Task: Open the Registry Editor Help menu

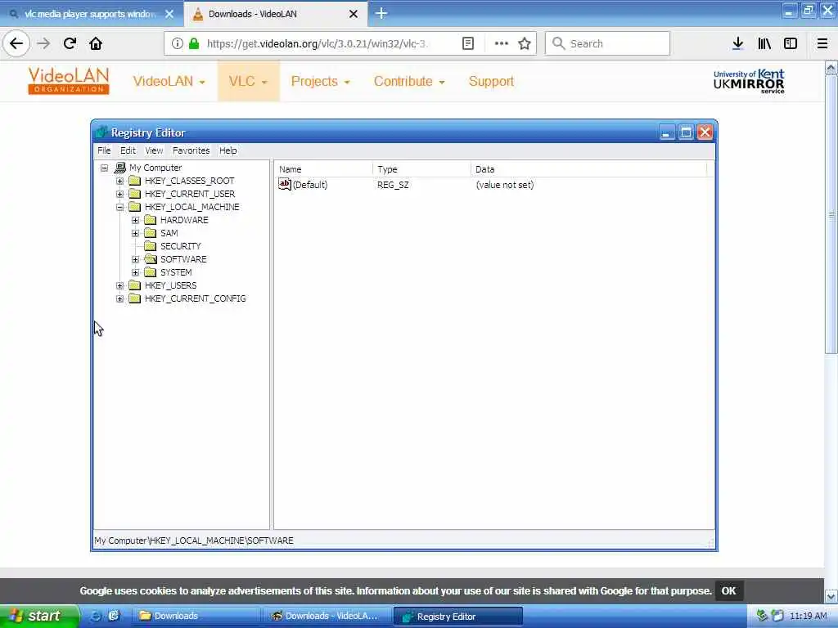Action: [228, 150]
